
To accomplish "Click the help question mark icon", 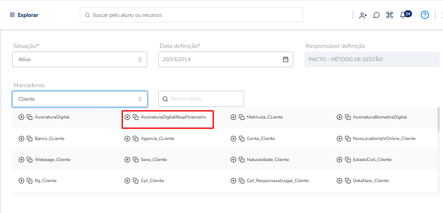I will [425, 15].
